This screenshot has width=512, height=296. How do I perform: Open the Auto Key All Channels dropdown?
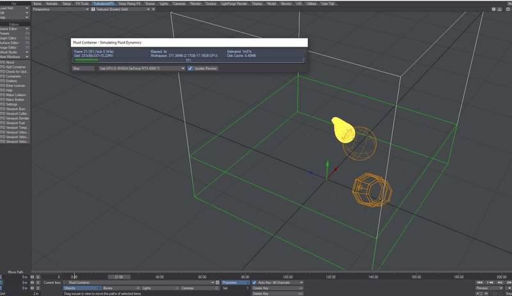coord(280,283)
